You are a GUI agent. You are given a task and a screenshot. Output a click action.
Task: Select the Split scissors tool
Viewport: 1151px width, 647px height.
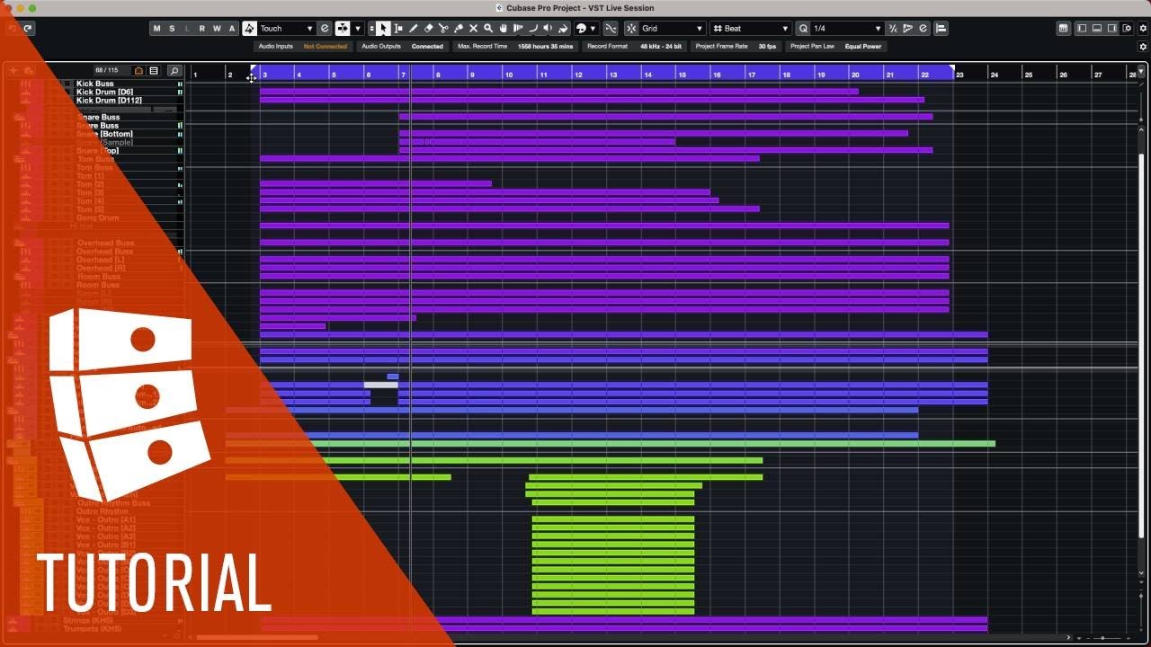pyautogui.click(x=444, y=29)
